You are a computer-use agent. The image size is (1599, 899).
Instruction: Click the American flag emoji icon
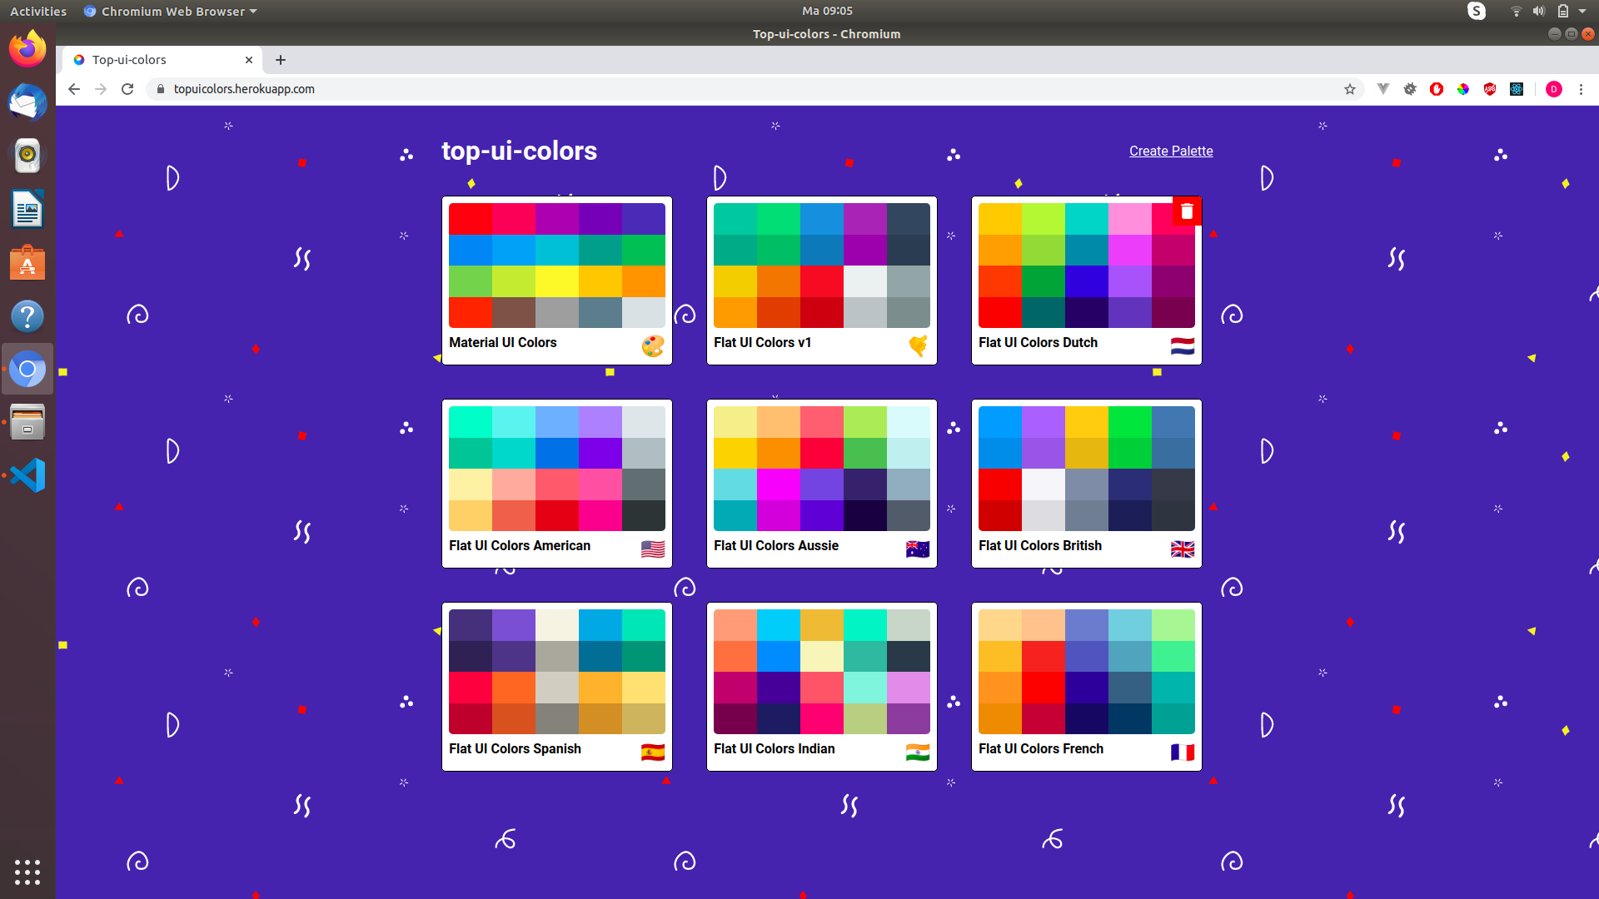click(652, 549)
